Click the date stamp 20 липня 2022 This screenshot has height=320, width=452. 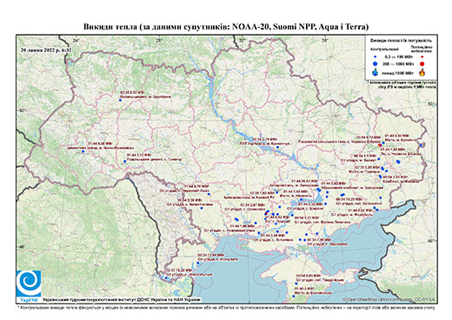pyautogui.click(x=46, y=50)
